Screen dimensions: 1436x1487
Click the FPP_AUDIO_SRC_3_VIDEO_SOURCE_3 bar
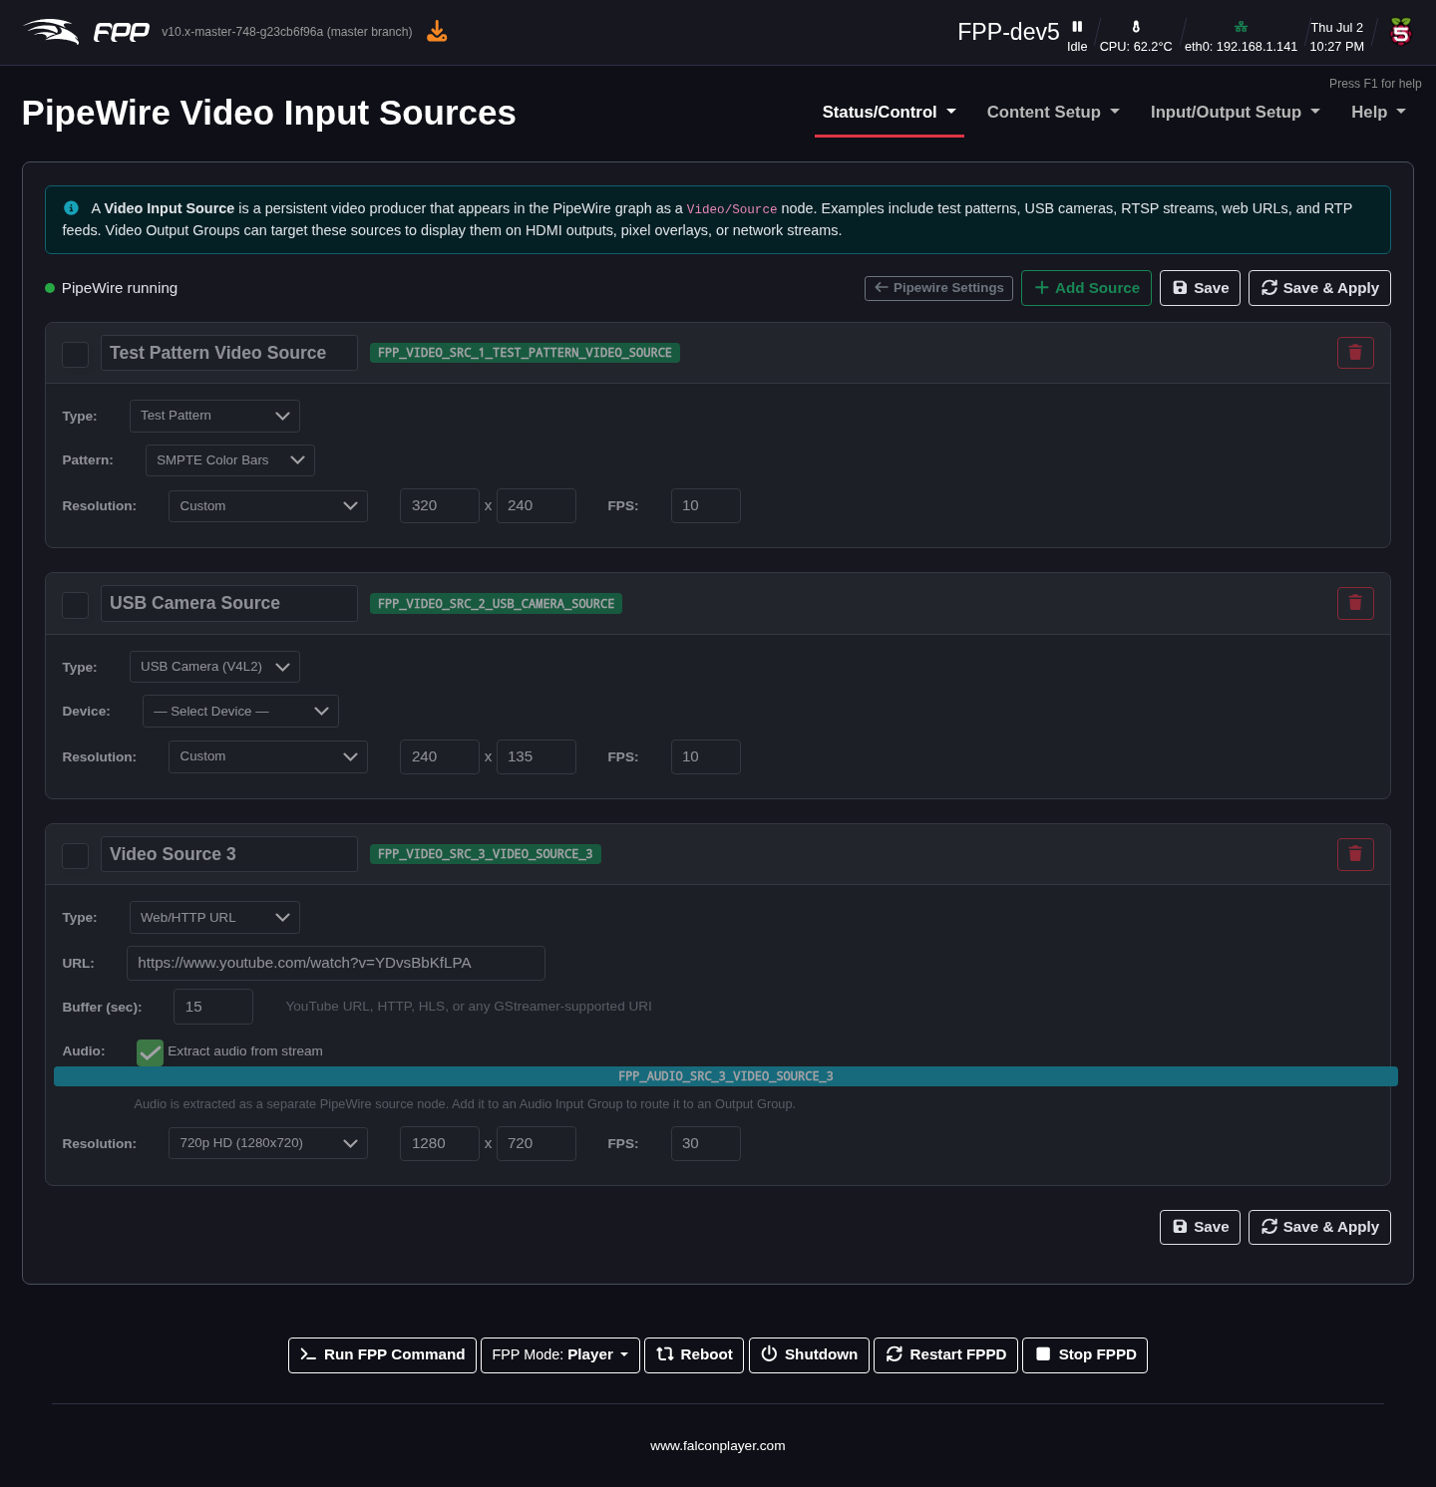726,1076
